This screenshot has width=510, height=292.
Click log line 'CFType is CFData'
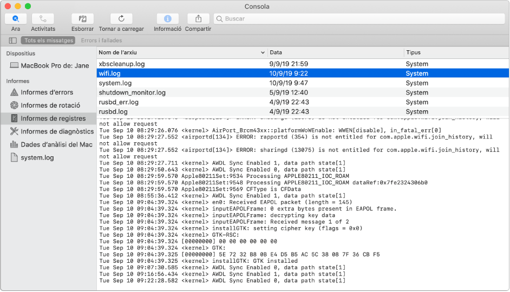pyautogui.click(x=200, y=189)
